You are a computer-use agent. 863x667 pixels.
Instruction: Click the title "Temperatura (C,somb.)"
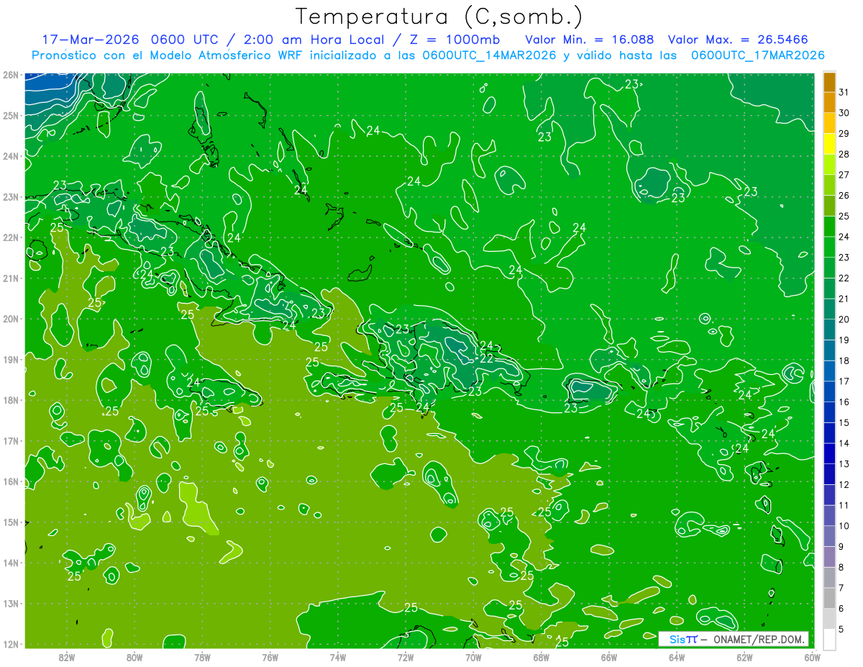(439, 17)
